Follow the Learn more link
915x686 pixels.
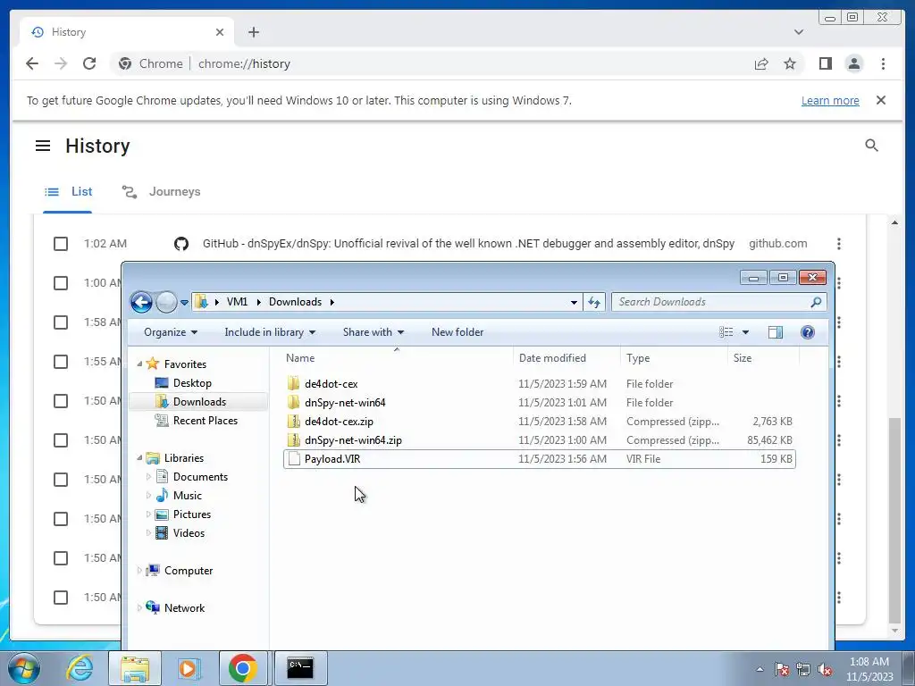click(830, 100)
